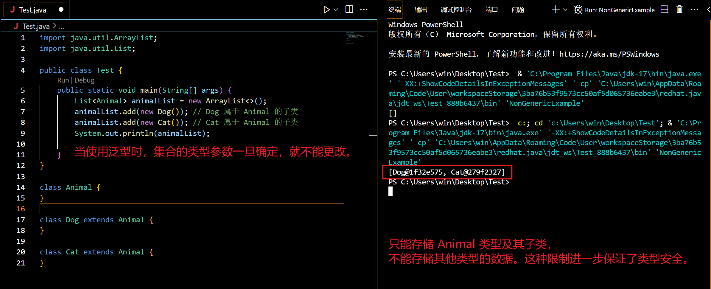Click the editor minimap preview
The width and height of the screenshot is (711, 289).
coord(354,38)
